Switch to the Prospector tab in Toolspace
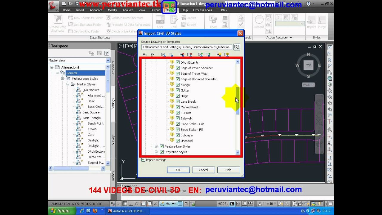The width and height of the screenshot is (382, 215). (x=113, y=68)
